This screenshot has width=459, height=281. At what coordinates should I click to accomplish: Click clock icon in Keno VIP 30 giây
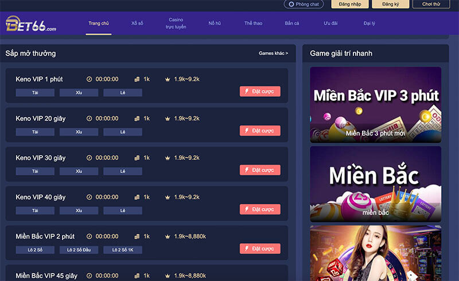point(90,158)
